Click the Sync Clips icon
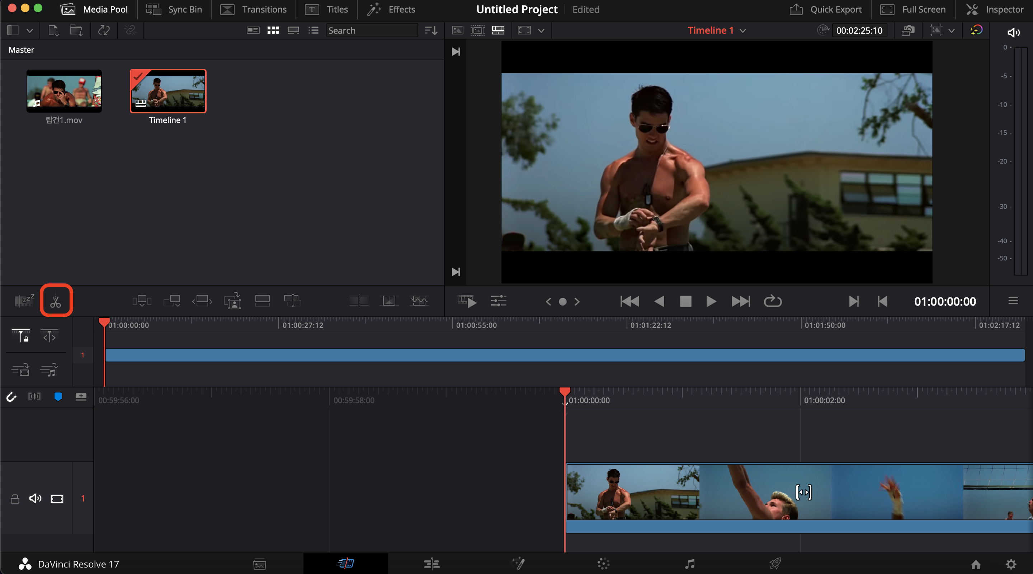1033x574 pixels. [x=104, y=30]
